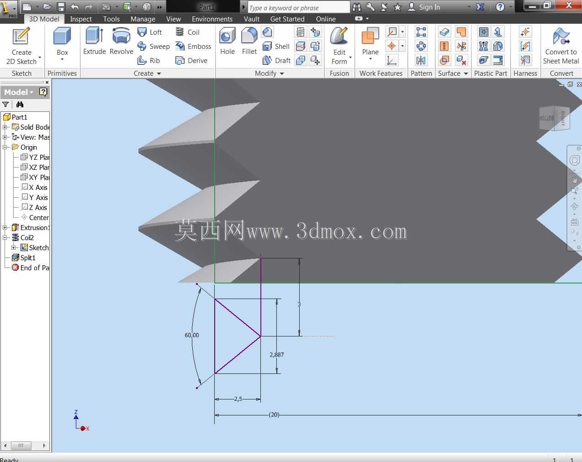Click the model browser filter icon

(5, 105)
